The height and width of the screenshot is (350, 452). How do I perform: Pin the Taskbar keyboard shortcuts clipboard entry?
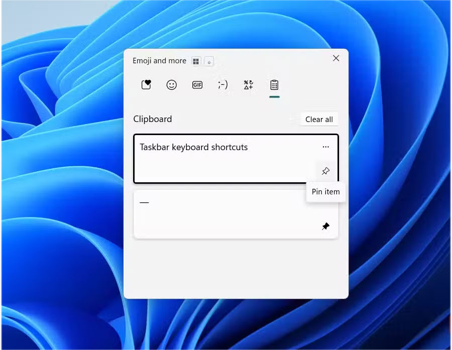pos(325,171)
